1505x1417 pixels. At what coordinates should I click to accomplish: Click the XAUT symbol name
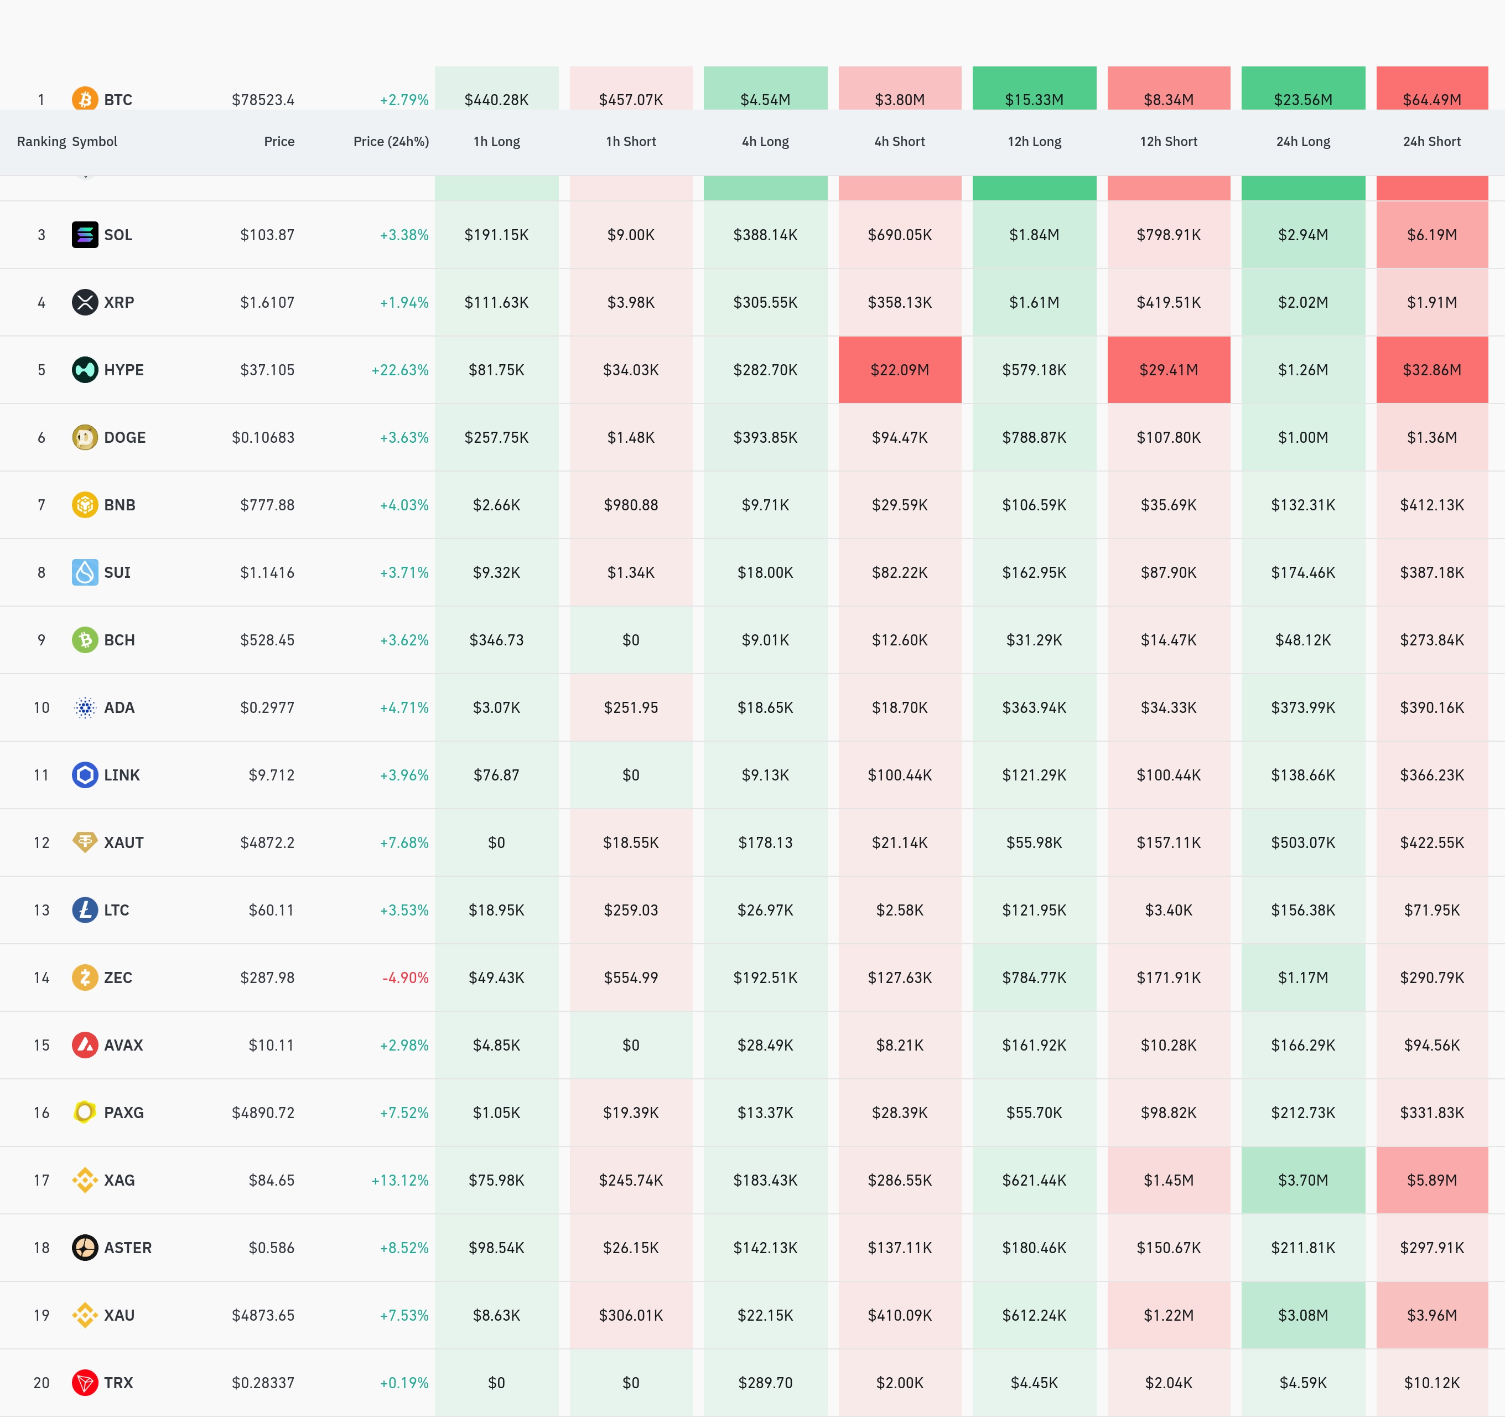pos(123,842)
